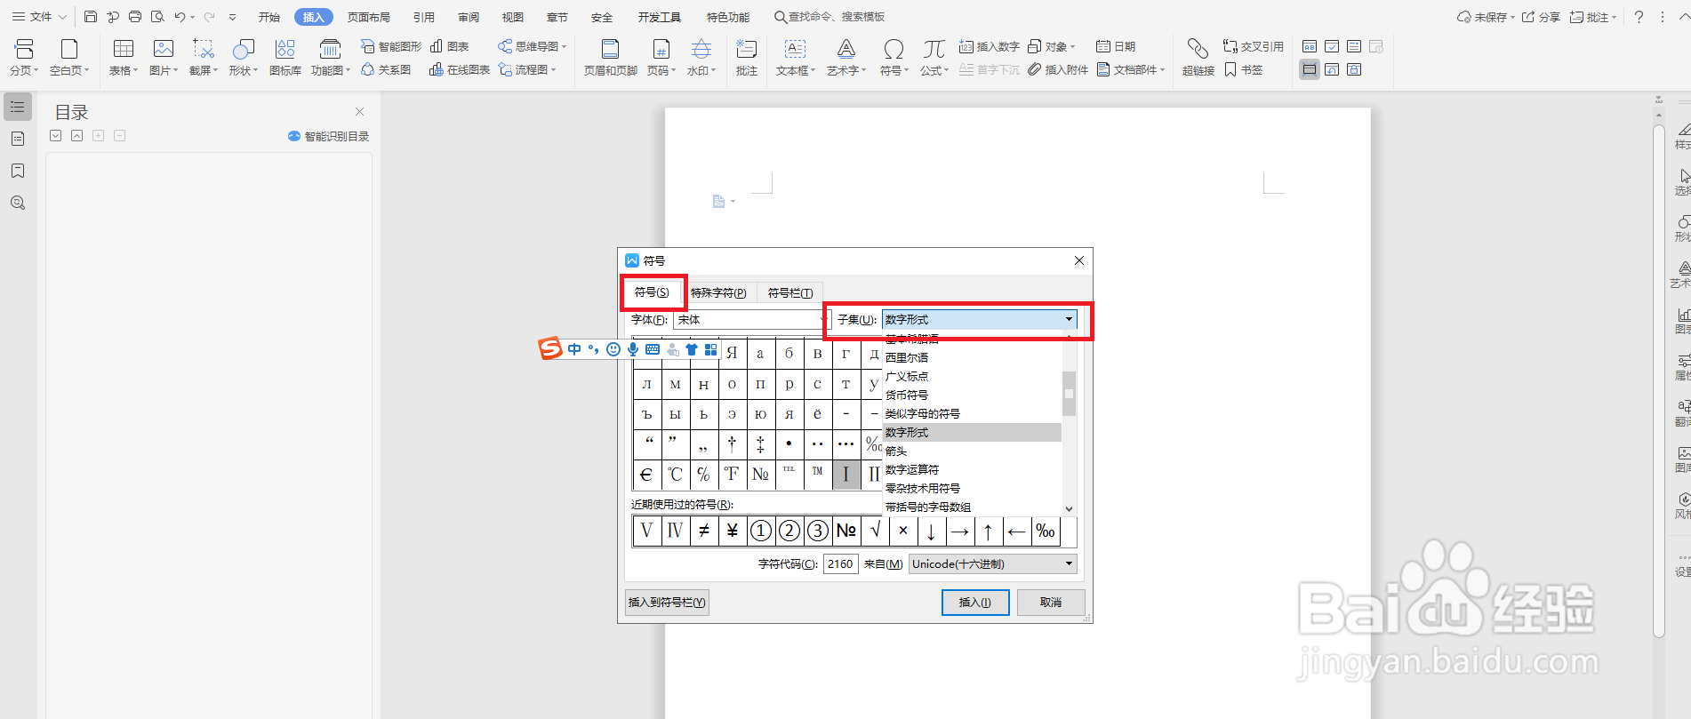
Task: Close the TOC (目录) panel
Action: coord(360,111)
